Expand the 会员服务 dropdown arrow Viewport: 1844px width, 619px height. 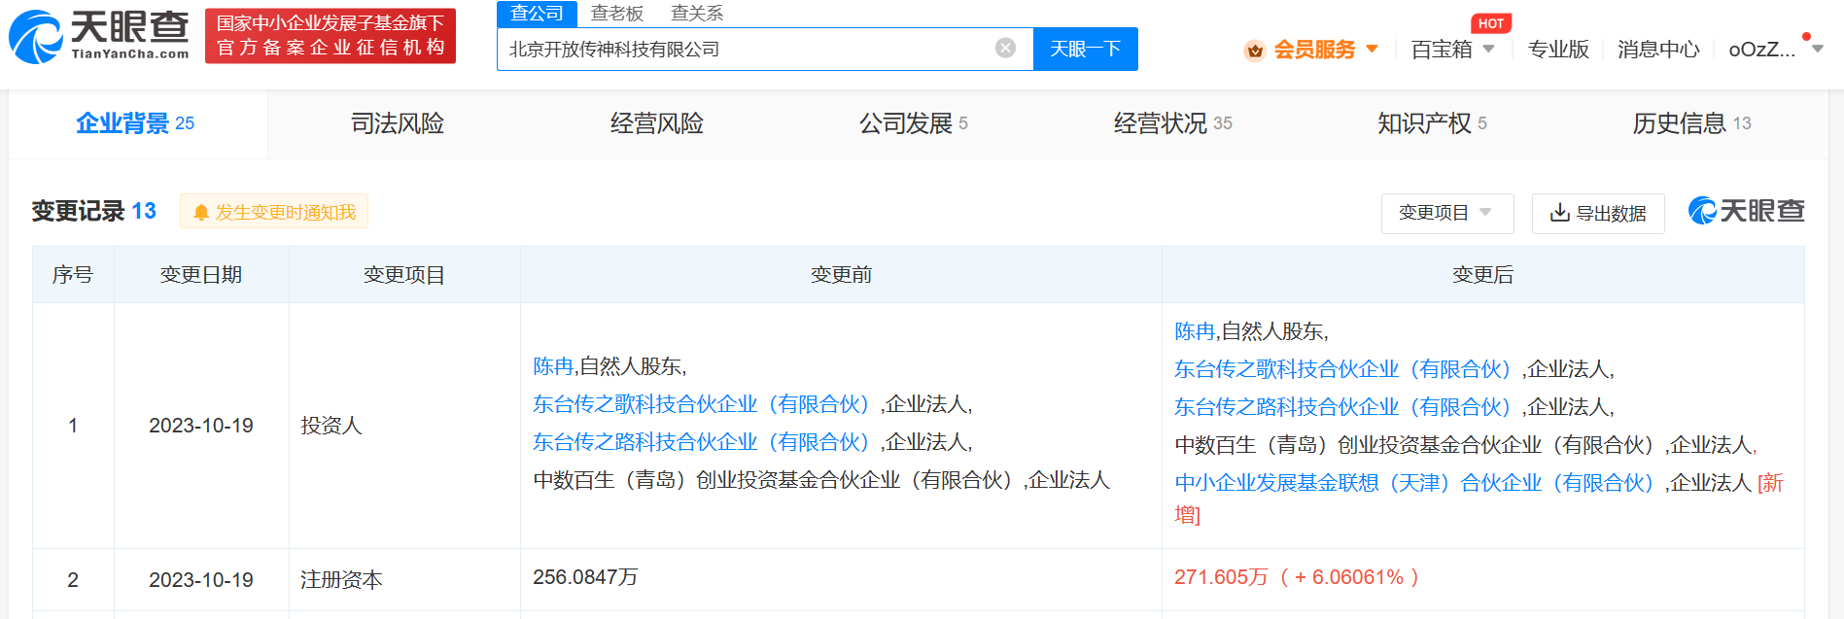[1373, 49]
